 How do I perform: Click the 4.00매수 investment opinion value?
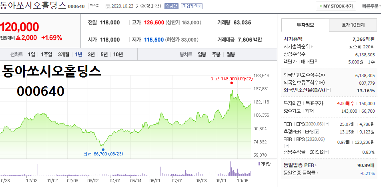(x=346, y=103)
